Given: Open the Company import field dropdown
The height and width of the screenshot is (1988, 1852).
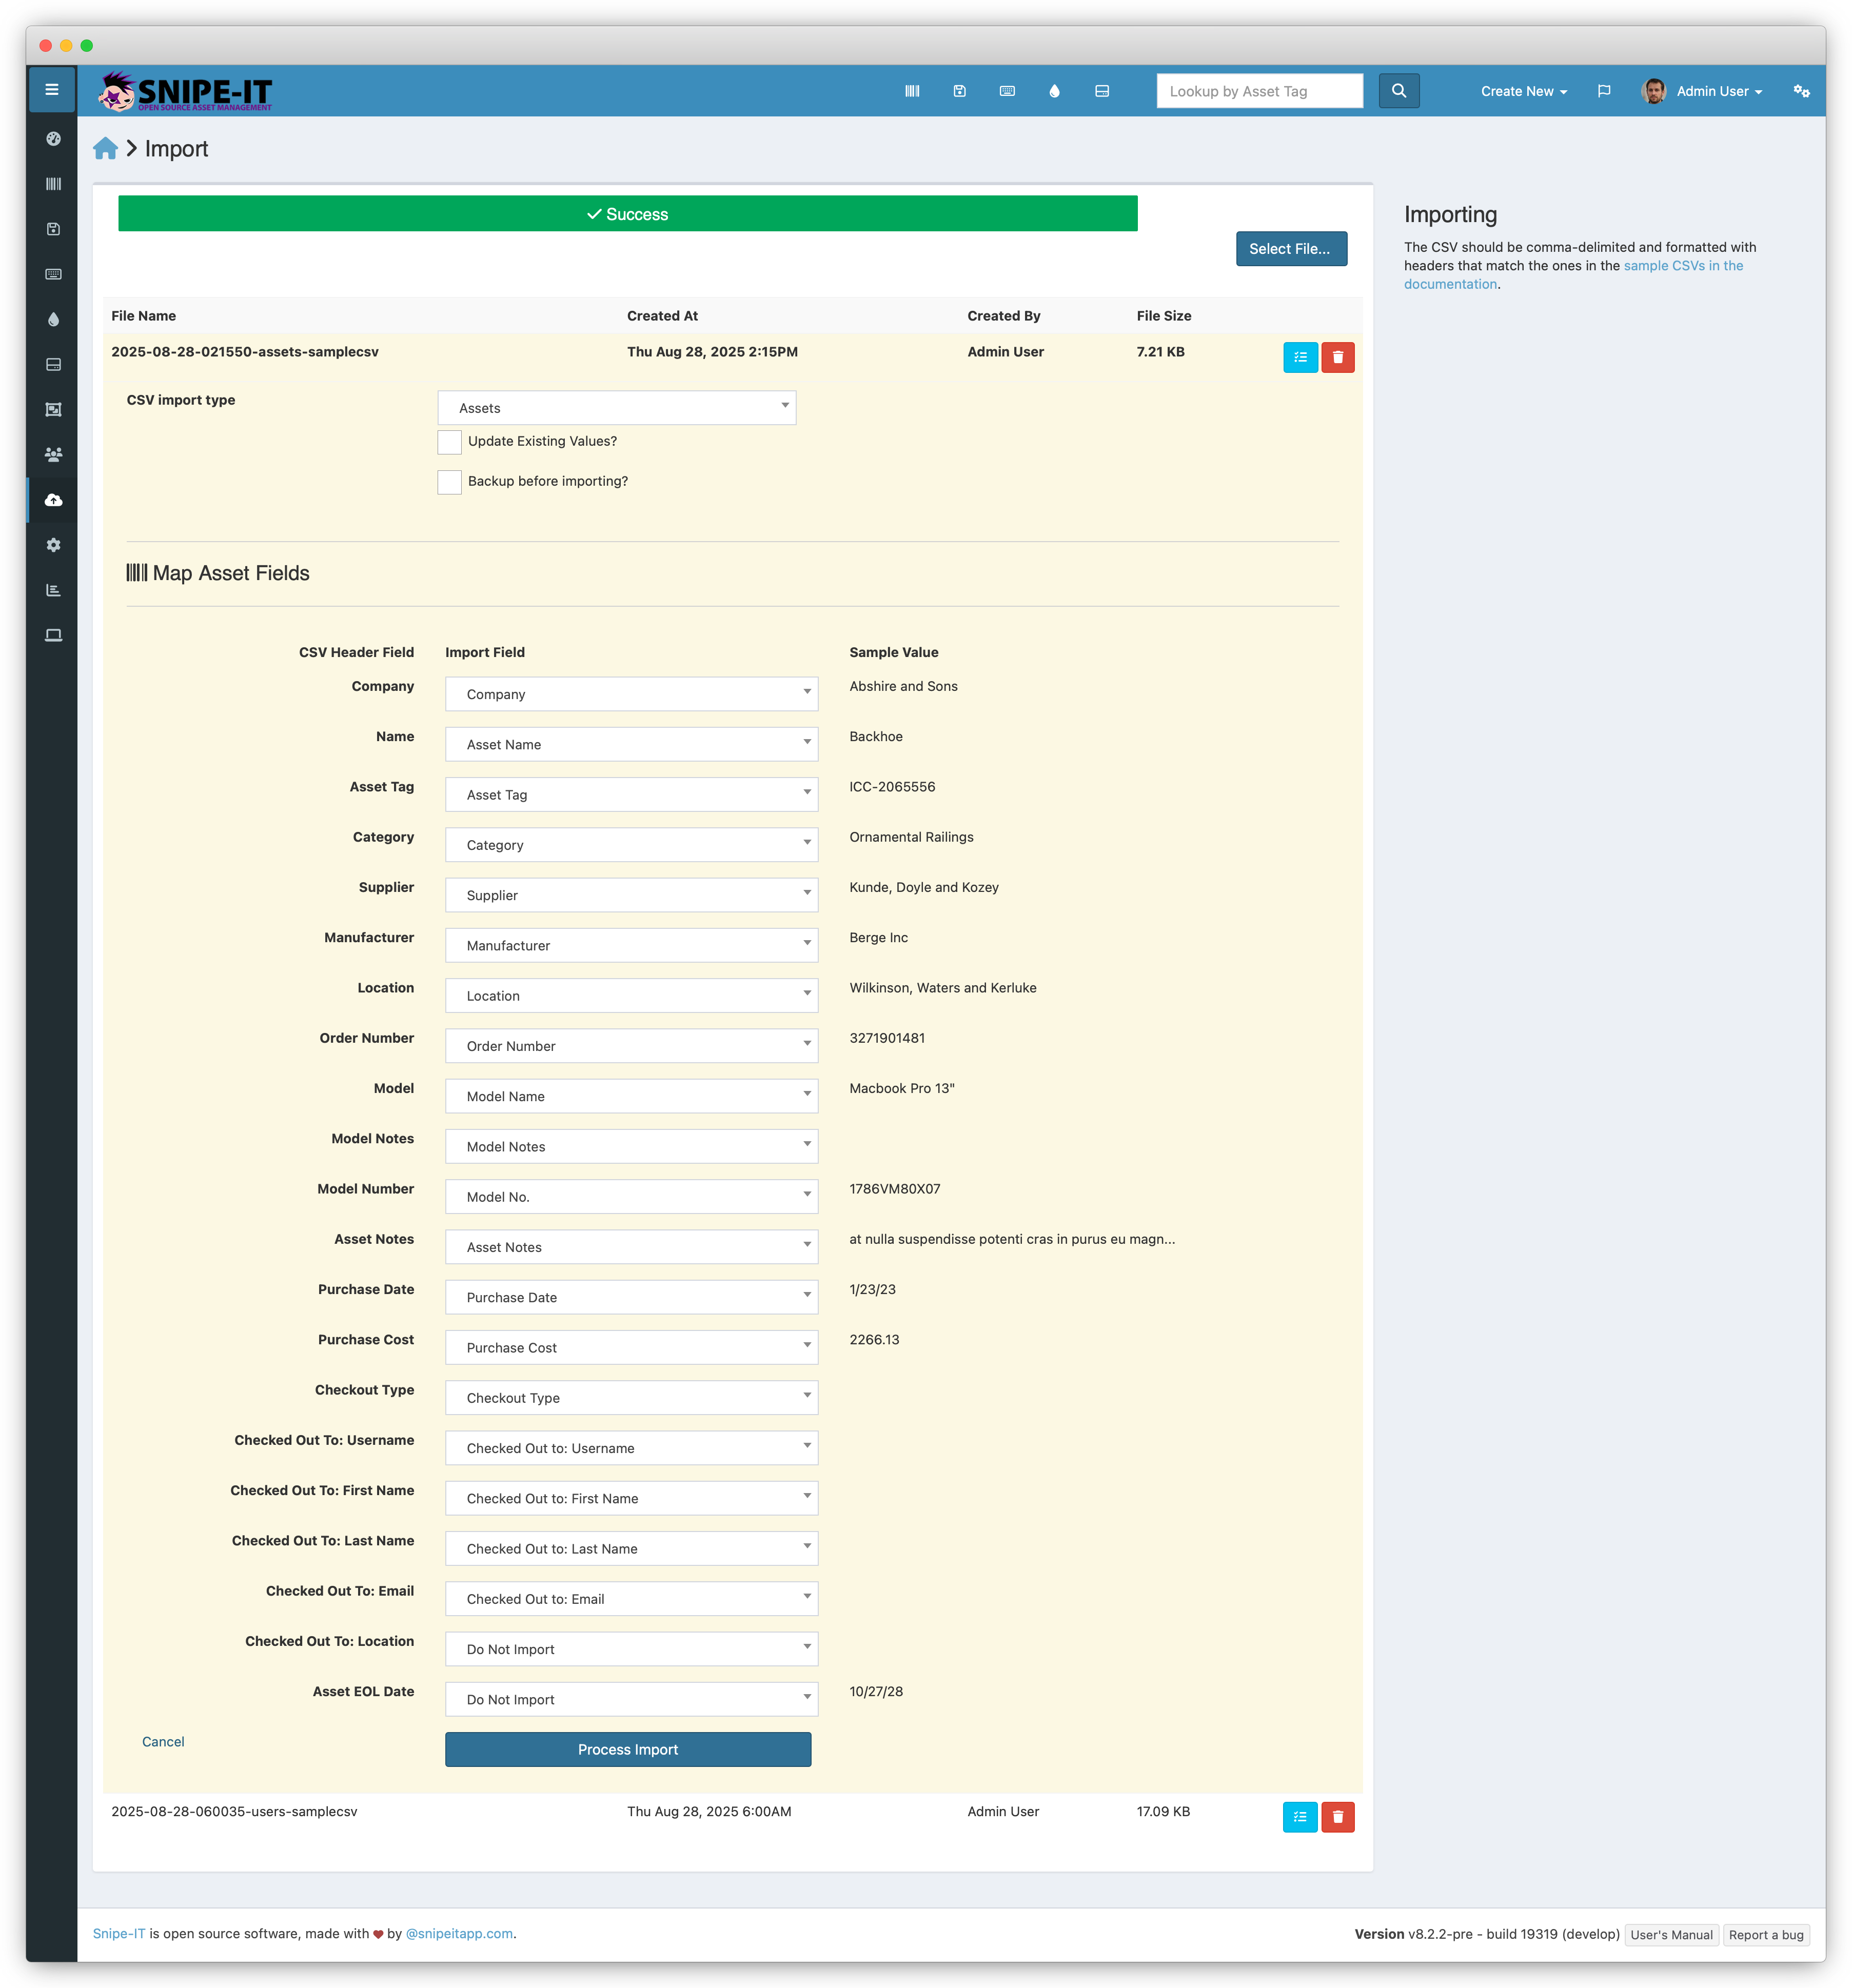Looking at the screenshot, I should 631,694.
